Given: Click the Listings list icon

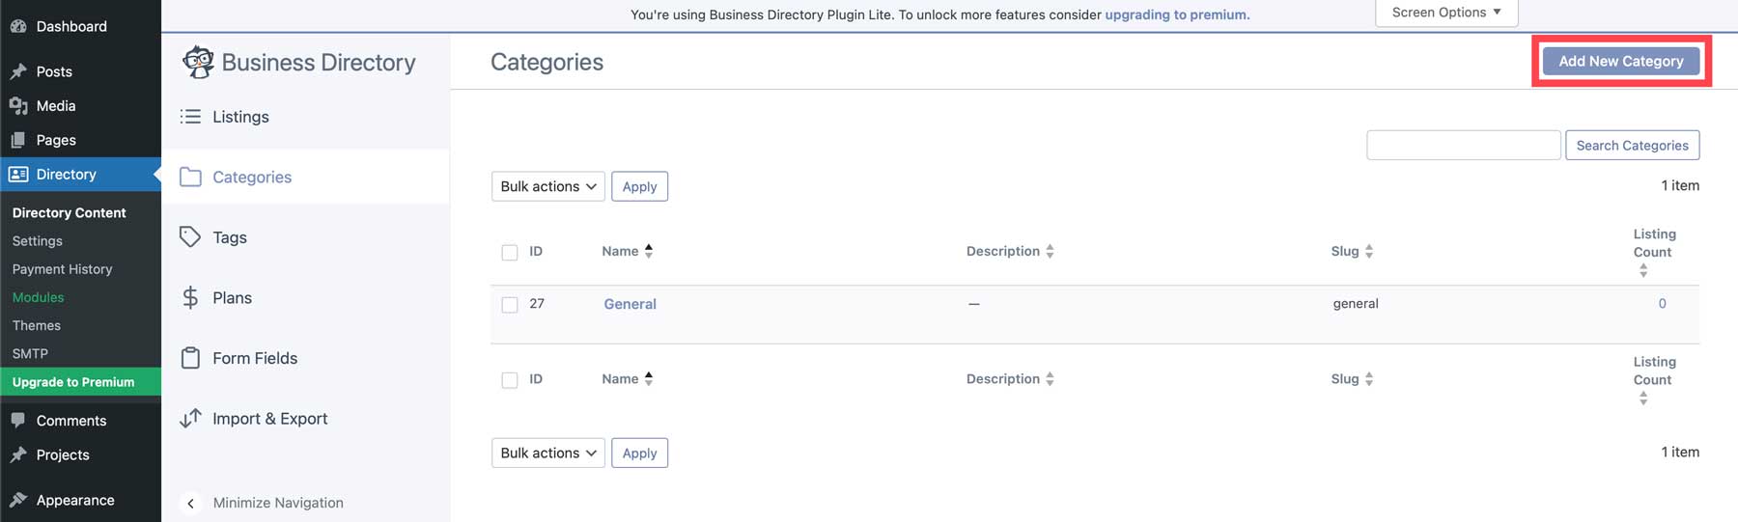Looking at the screenshot, I should tap(190, 117).
